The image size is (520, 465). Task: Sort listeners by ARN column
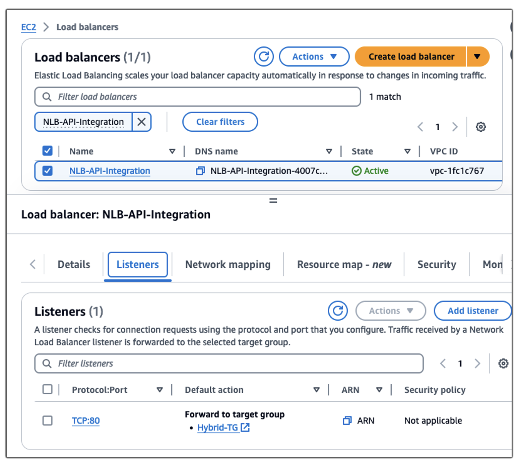tap(379, 390)
